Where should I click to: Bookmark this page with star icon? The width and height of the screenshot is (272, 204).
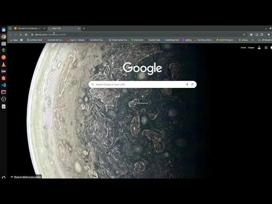click(x=244, y=35)
